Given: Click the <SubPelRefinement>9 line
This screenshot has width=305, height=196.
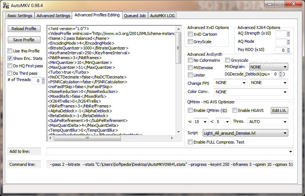Looking at the screenshot, I should 88,121.
